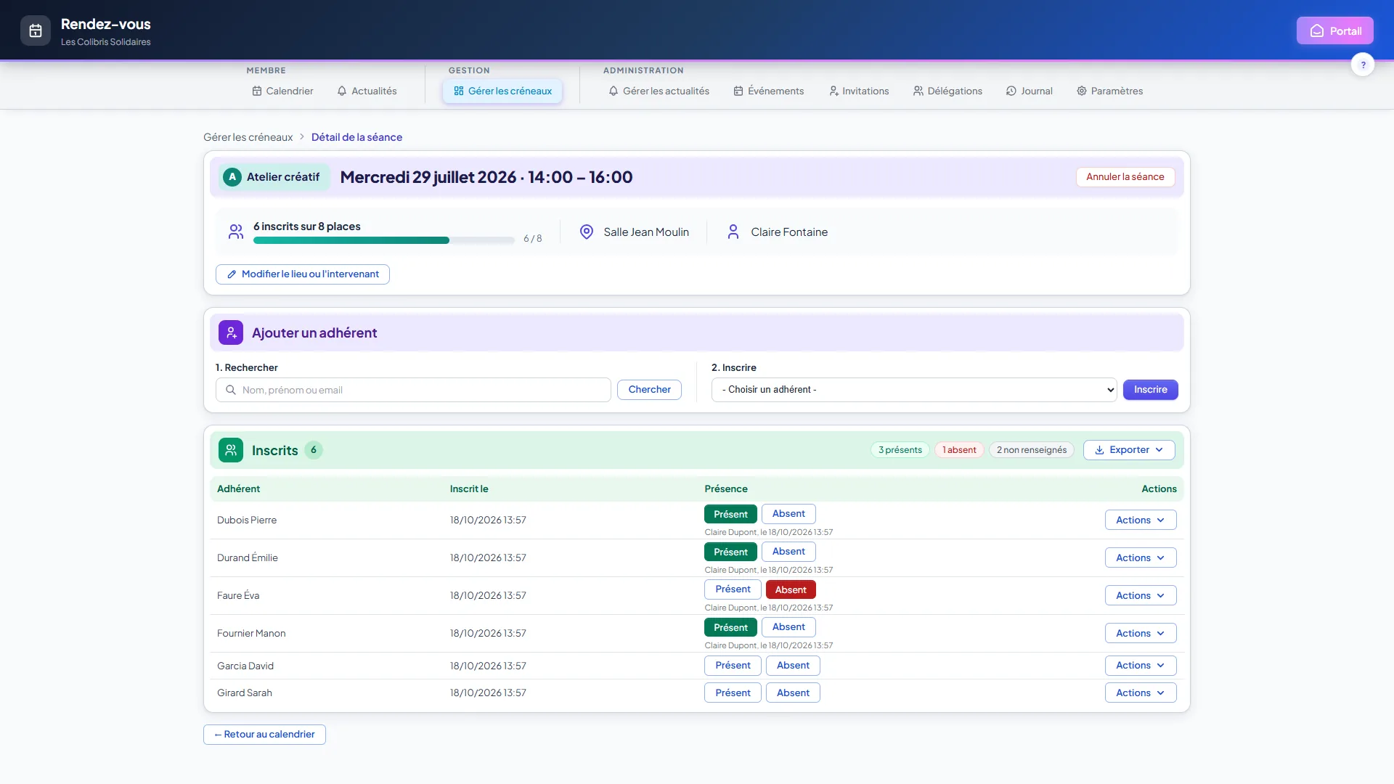This screenshot has width=1394, height=784.
Task: Click the purple add-member icon in Ajouter un adhérent
Action: pyautogui.click(x=231, y=332)
